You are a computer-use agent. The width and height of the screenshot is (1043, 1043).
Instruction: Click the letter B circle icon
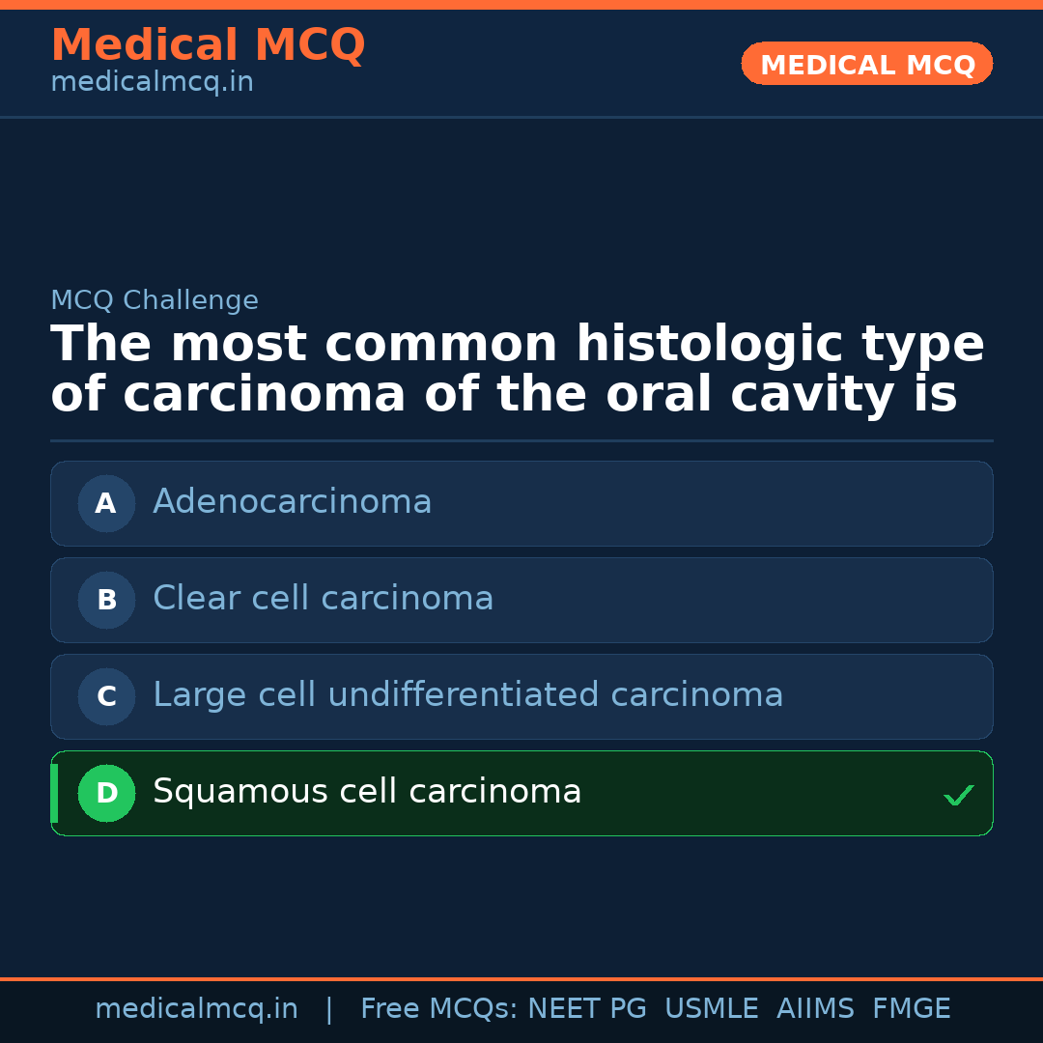(x=106, y=600)
